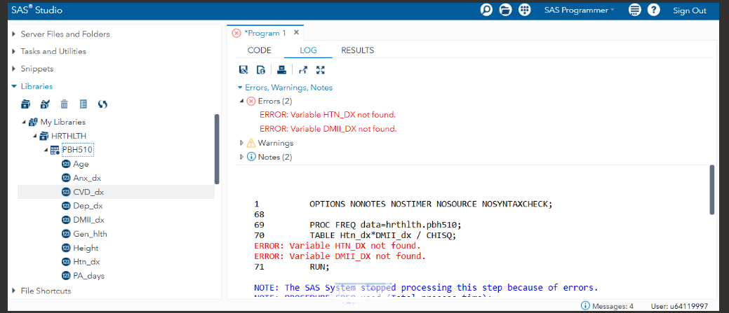
Task: Click the Open file folder icon
Action: coord(505,10)
